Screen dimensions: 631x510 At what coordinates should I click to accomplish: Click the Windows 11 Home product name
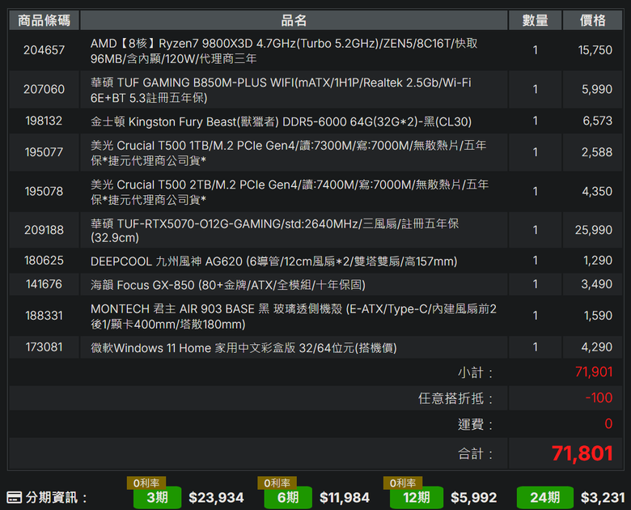[x=244, y=347]
